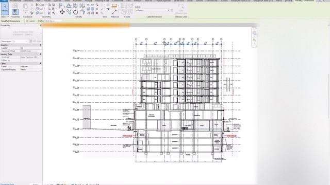330x185 pixels.
Task: Open navigation bar steering wheel
Action: tap(254, 33)
